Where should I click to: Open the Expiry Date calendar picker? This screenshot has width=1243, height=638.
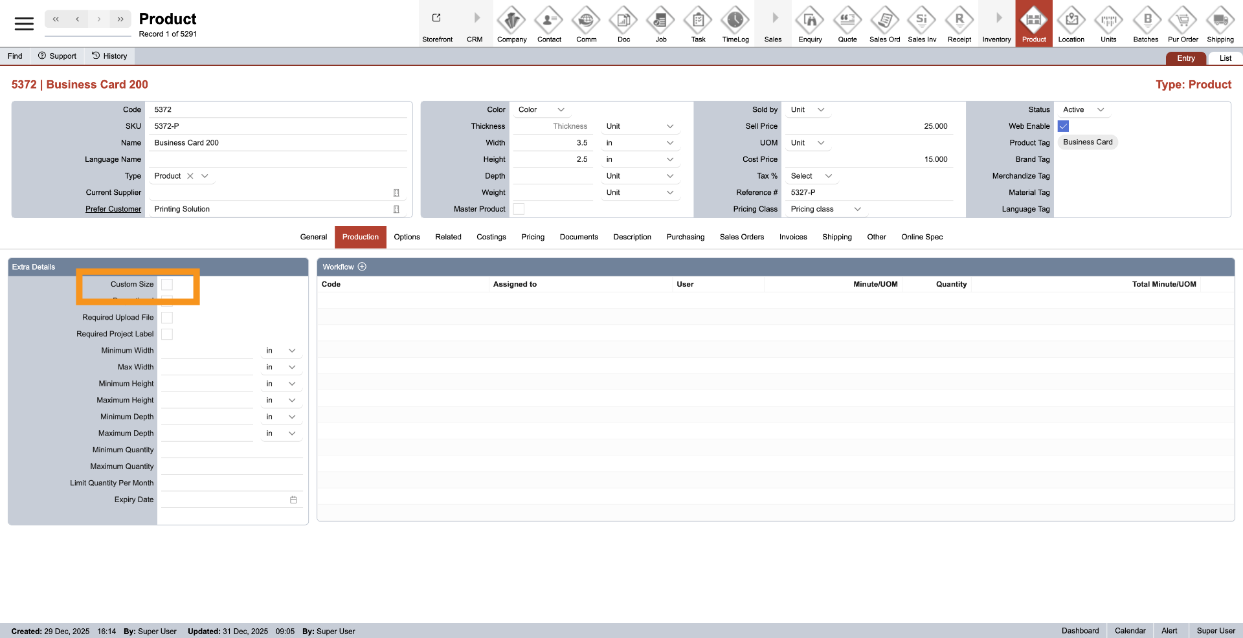click(293, 500)
